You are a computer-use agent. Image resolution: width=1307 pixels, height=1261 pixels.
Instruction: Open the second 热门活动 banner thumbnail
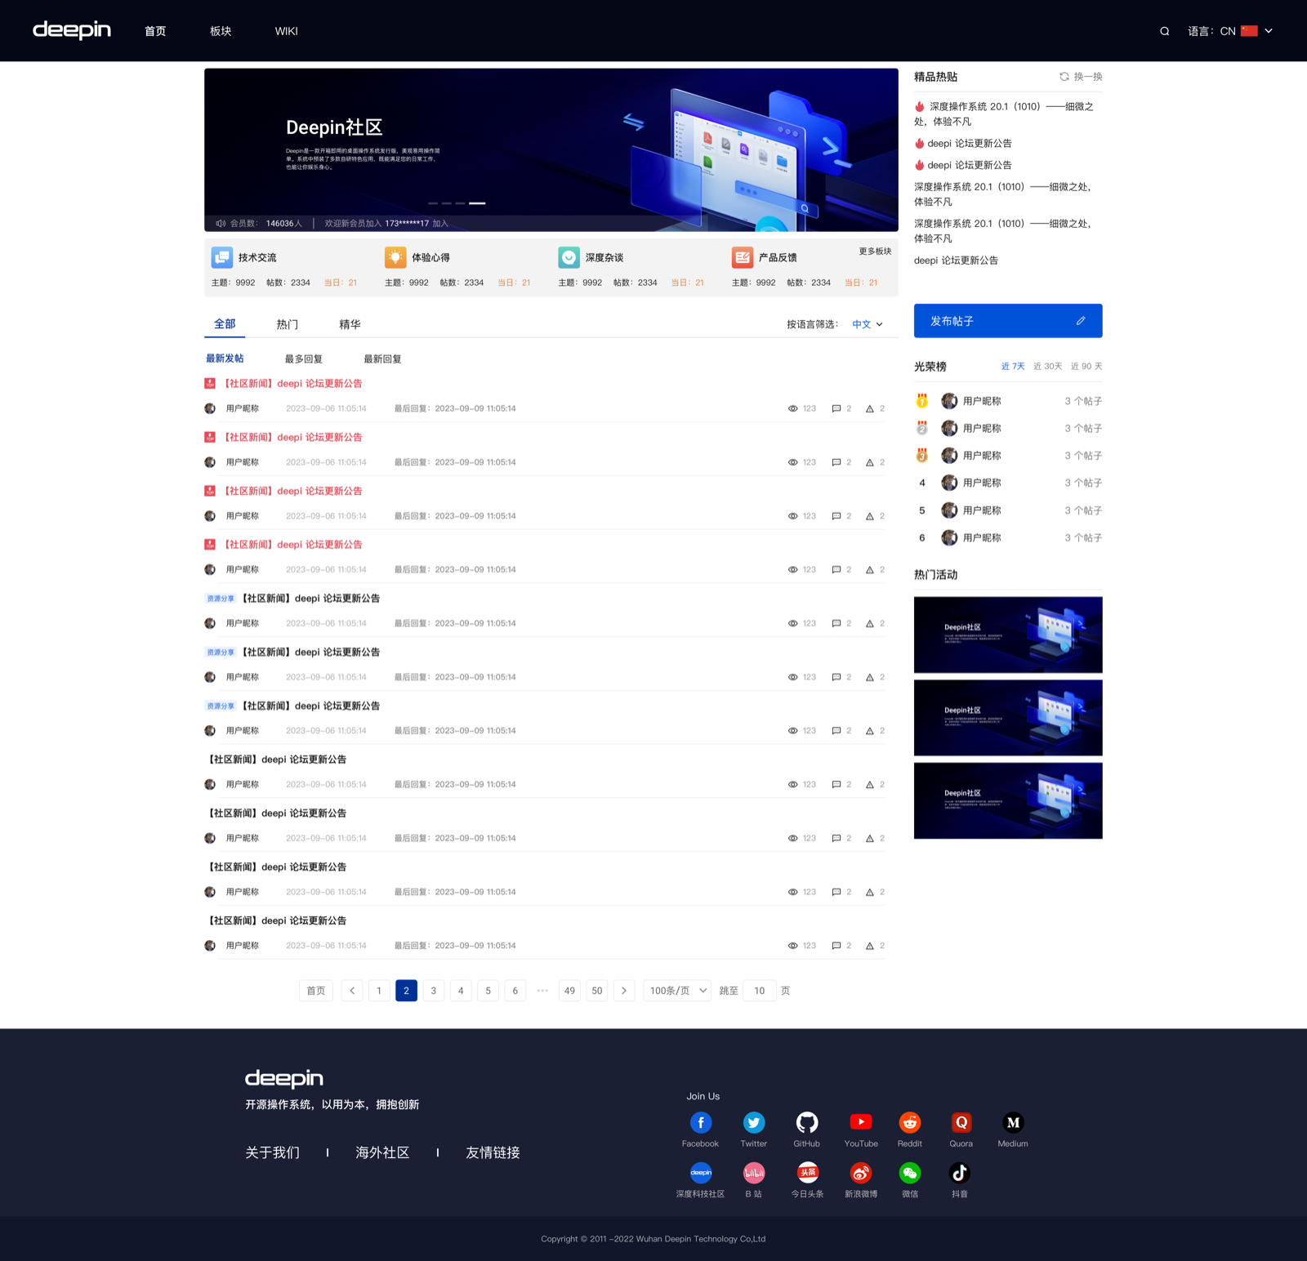pyautogui.click(x=1008, y=718)
